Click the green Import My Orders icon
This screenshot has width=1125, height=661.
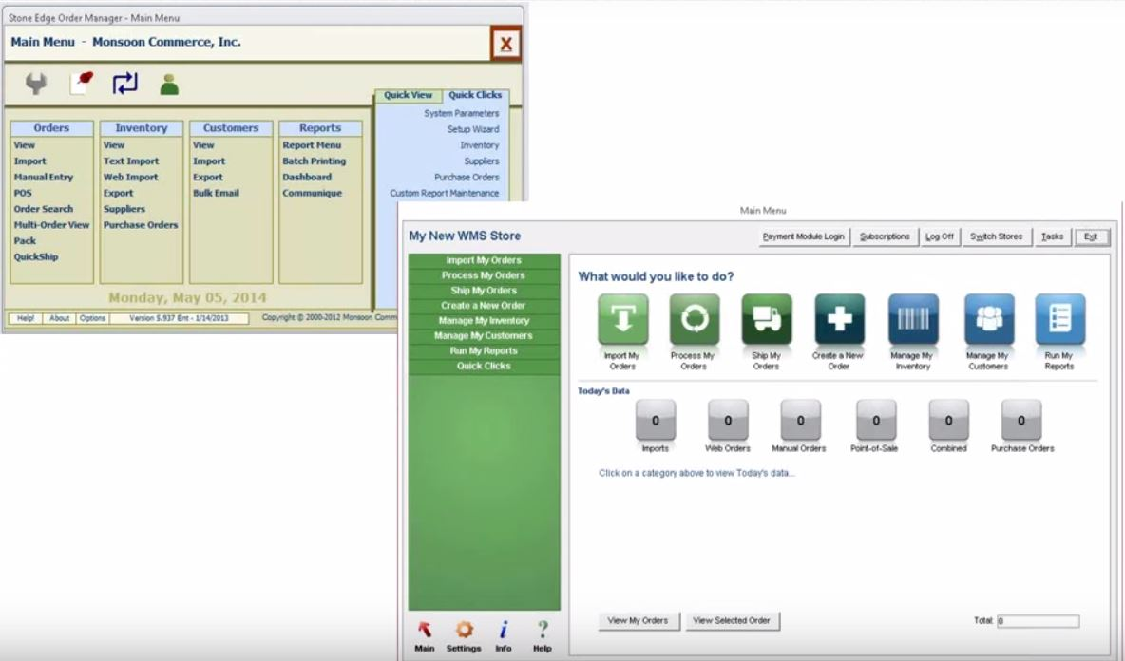622,319
